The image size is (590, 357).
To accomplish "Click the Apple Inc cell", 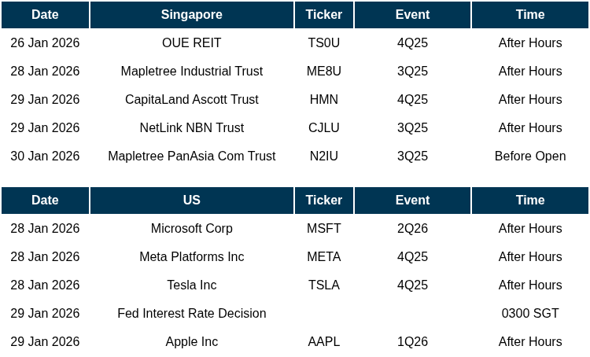I will click(x=191, y=342).
